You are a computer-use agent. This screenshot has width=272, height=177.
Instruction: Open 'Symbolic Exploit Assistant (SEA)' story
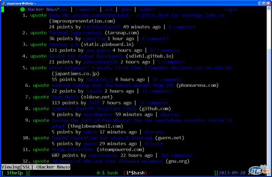(x=94, y=109)
